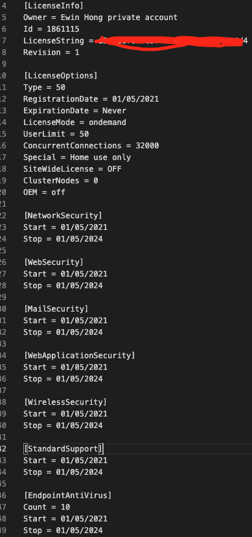252x537 pixels.
Task: Click the UserLimit = 50 line
Action: coord(56,134)
